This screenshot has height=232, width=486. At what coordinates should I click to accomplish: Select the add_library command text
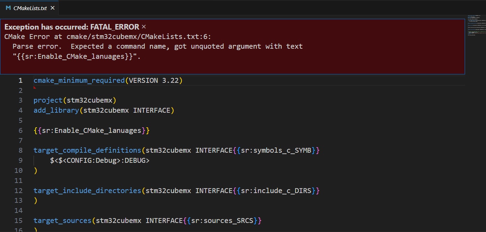pyautogui.click(x=56, y=110)
